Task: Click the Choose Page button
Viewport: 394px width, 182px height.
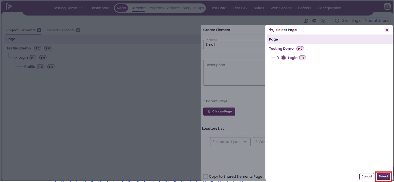Action: pos(219,112)
